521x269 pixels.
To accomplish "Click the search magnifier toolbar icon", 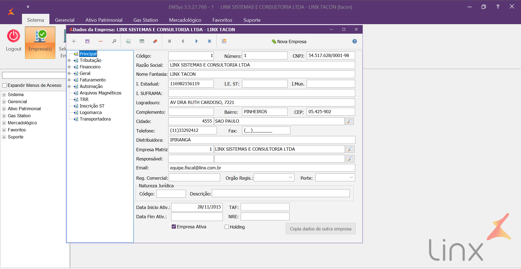I will (x=114, y=41).
